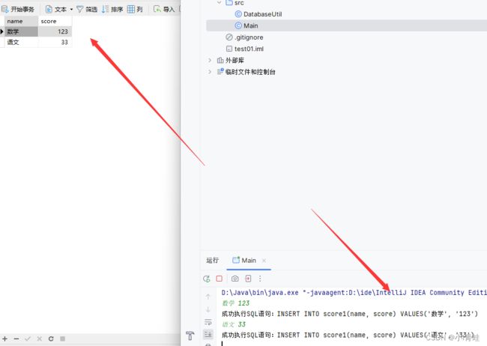Click the up arrow in console gutter

208,297
